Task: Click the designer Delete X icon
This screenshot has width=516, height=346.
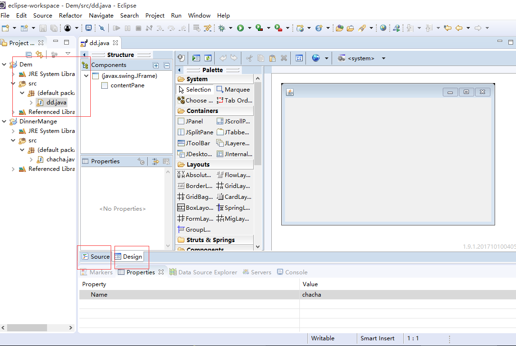Action: (284, 58)
